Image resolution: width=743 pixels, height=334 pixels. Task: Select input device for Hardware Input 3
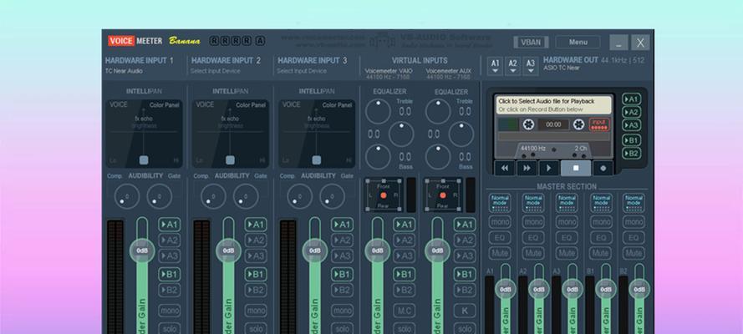pyautogui.click(x=302, y=71)
